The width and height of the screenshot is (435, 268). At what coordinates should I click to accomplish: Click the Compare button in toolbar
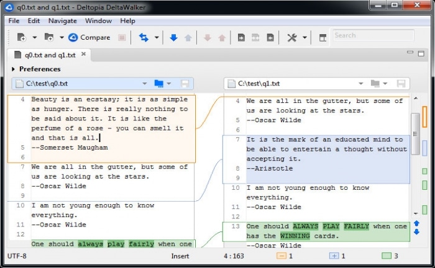tap(89, 37)
